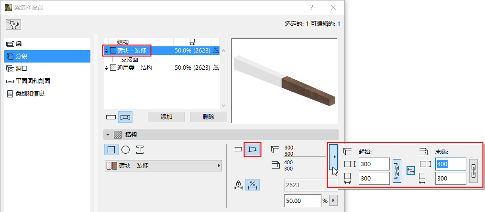Click the 起始 beam-start icon in popup
Viewport: 485px width, 212px height.
[x=348, y=151]
